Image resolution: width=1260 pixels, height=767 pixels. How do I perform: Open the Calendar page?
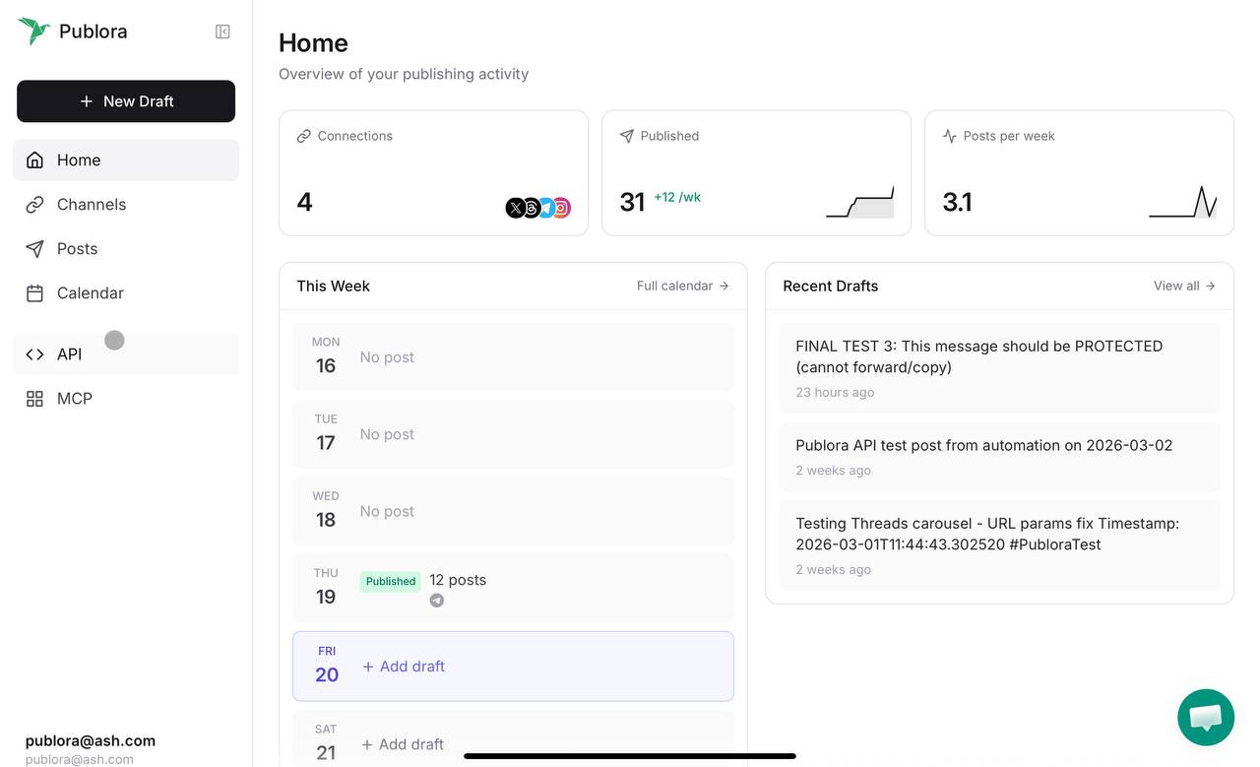[x=126, y=292]
